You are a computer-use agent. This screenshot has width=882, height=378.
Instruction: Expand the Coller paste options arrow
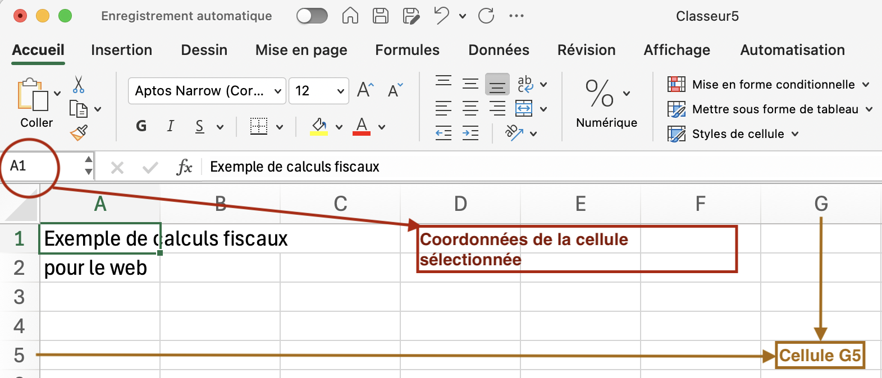[57, 94]
